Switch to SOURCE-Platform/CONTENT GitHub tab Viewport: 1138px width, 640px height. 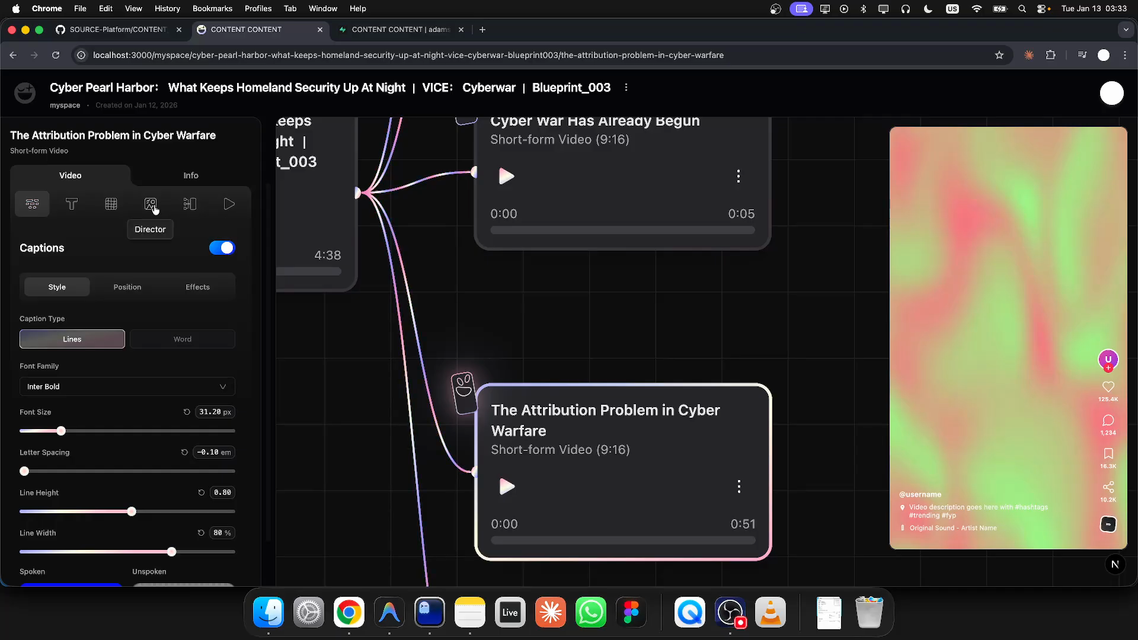(119, 30)
